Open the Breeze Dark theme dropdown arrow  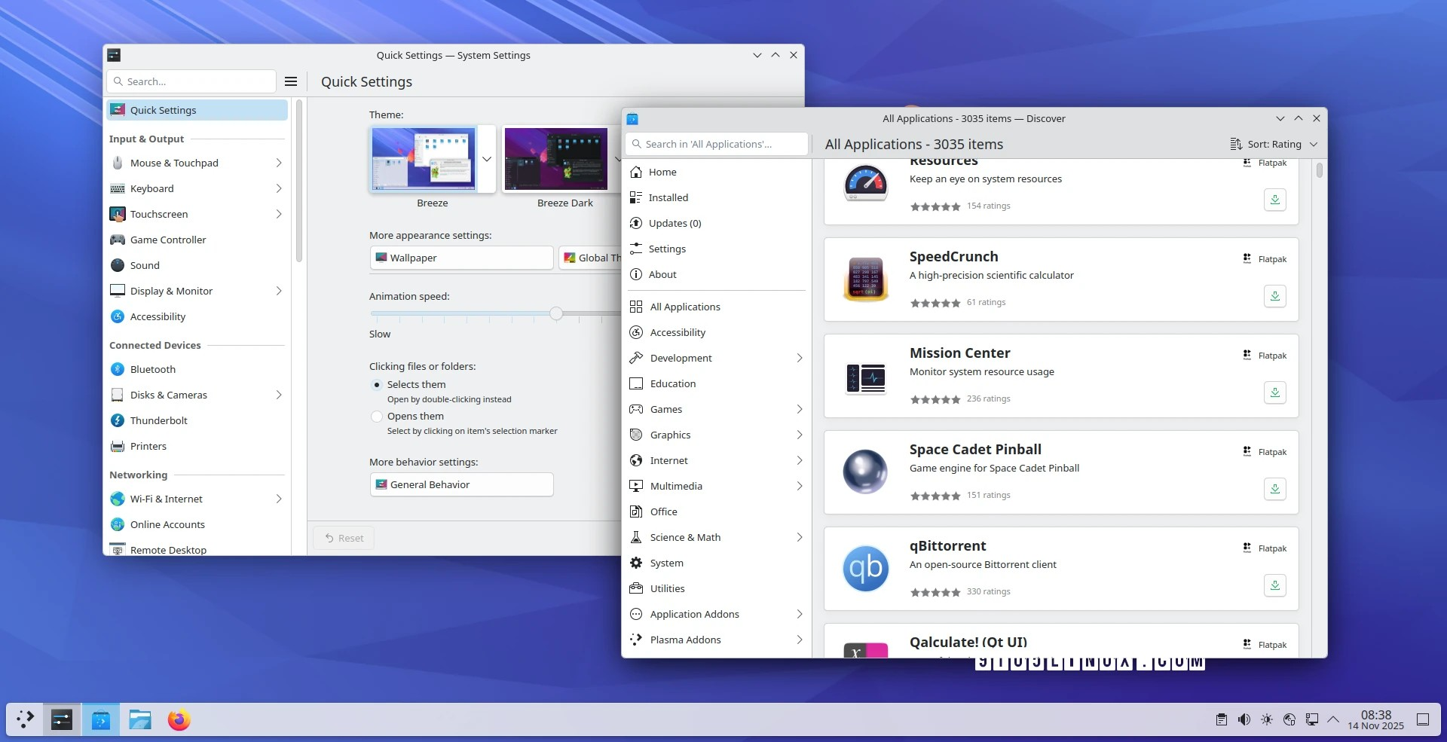618,159
